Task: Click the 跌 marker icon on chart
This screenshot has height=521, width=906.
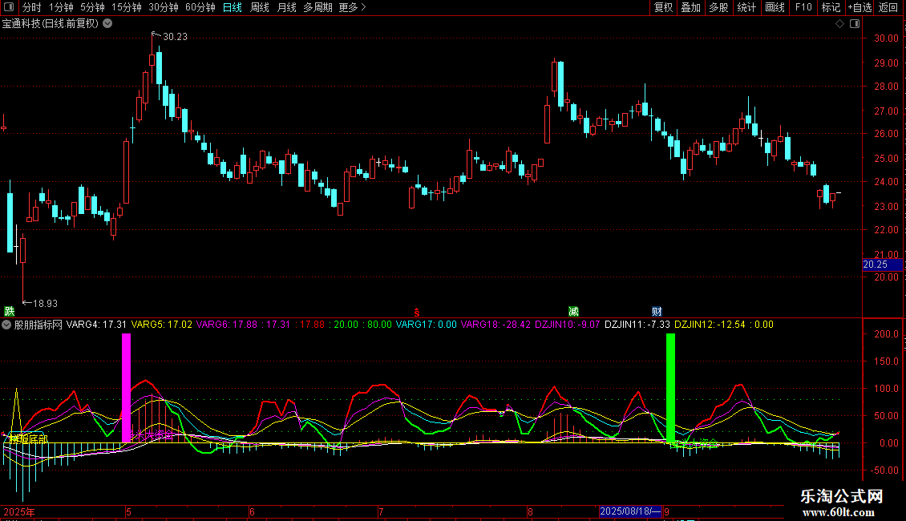Action: click(x=10, y=311)
